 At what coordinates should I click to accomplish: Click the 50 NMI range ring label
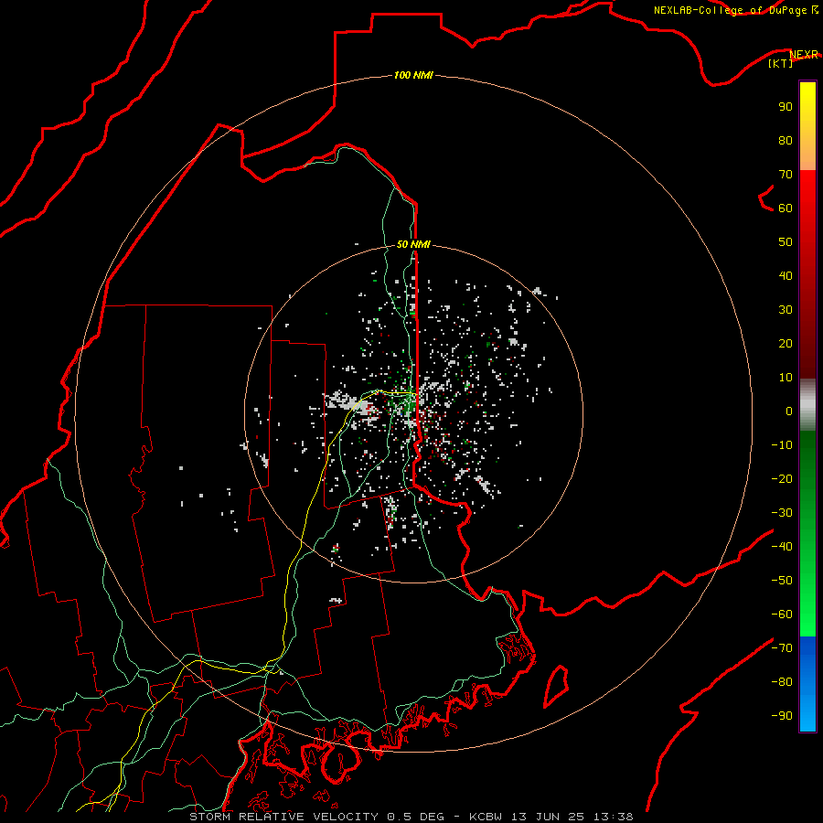pos(413,244)
